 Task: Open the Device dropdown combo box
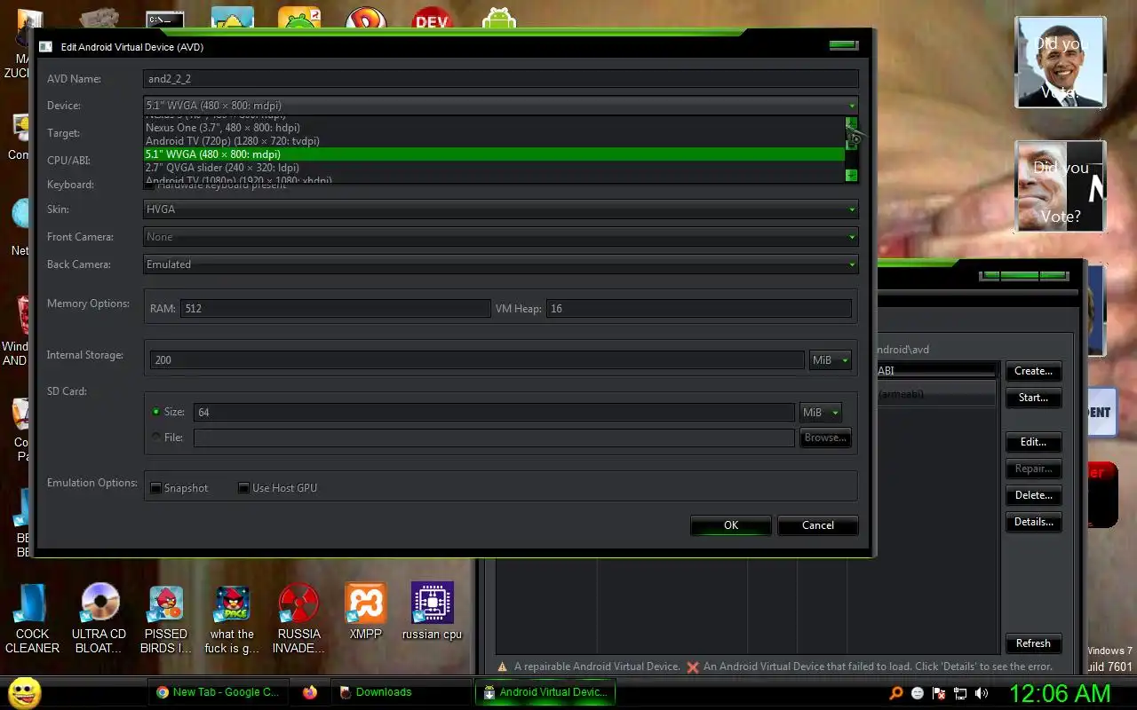pos(501,105)
